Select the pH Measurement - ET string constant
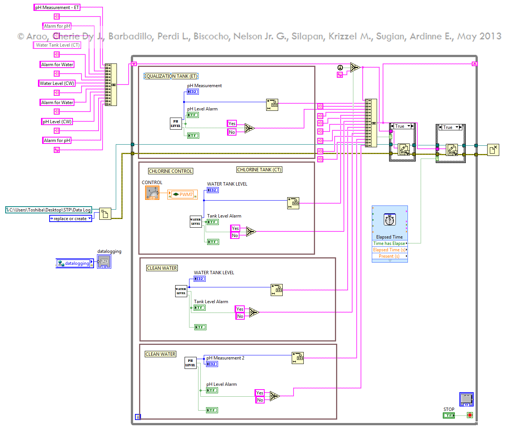Image resolution: width=509 pixels, height=429 pixels. point(57,8)
